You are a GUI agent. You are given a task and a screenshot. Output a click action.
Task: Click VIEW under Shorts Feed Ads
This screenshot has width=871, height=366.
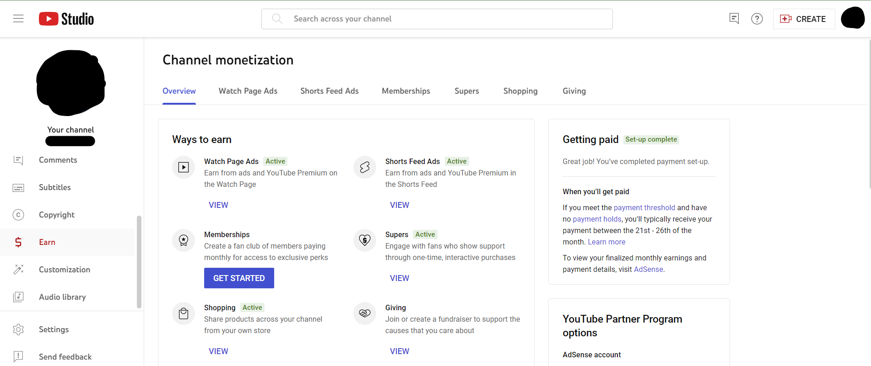click(400, 205)
